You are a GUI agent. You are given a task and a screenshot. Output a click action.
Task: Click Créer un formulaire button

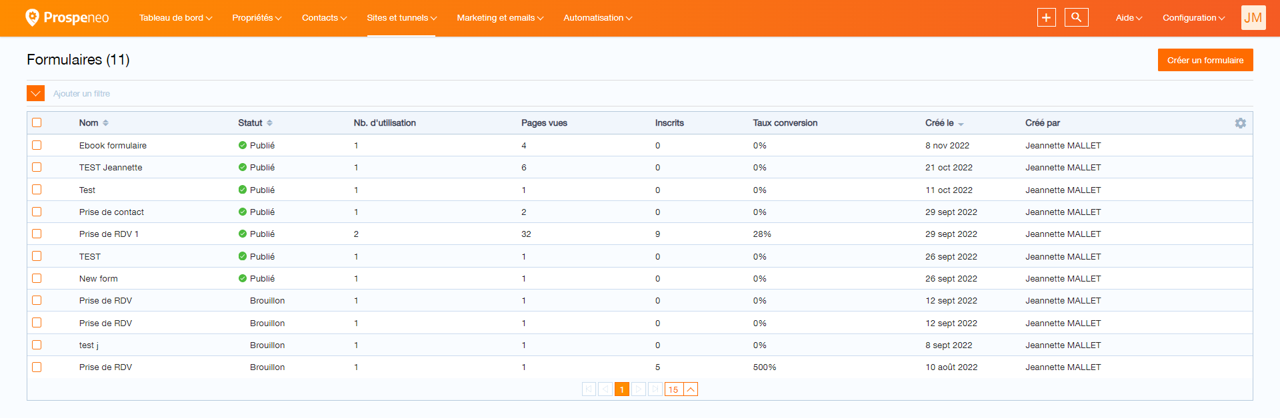click(1205, 60)
